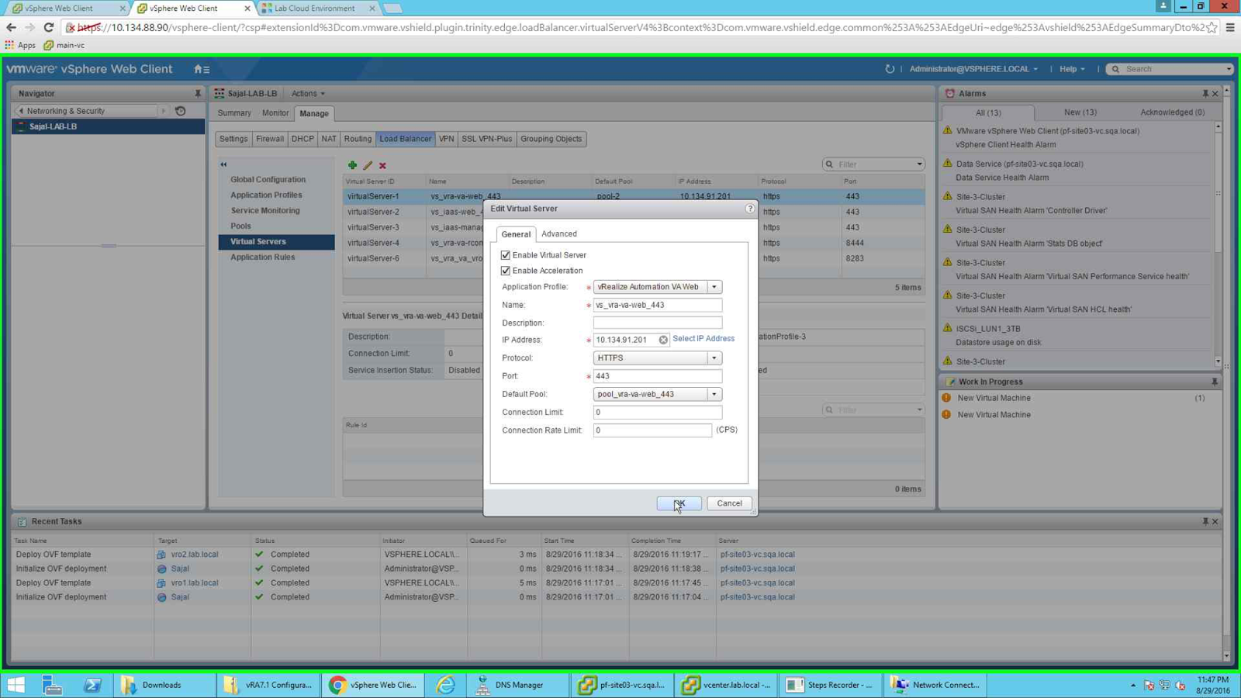Image resolution: width=1241 pixels, height=698 pixels.
Task: Open Application Profile dropdown
Action: point(714,287)
